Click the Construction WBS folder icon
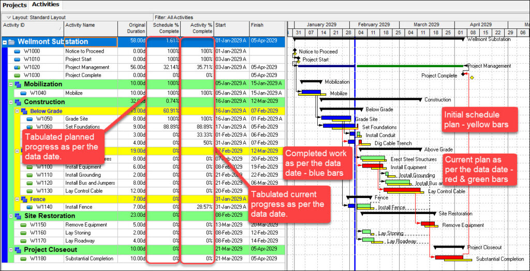The image size is (530, 271). pos(18,102)
